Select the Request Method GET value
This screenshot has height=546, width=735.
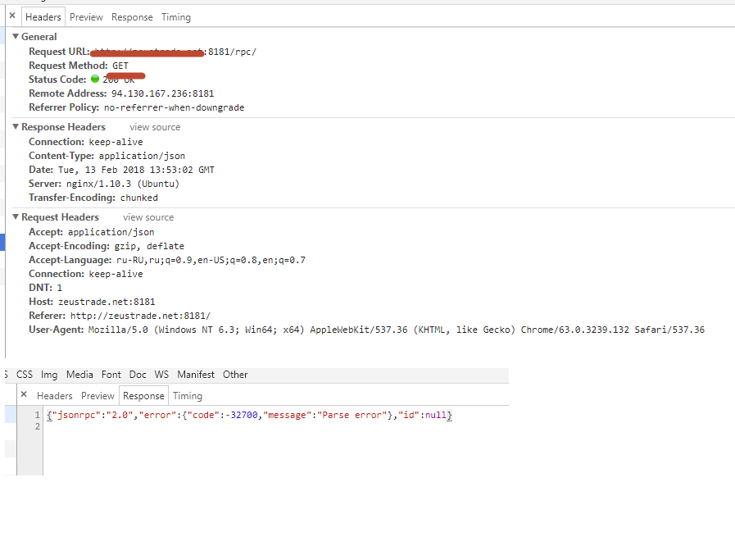120,66
